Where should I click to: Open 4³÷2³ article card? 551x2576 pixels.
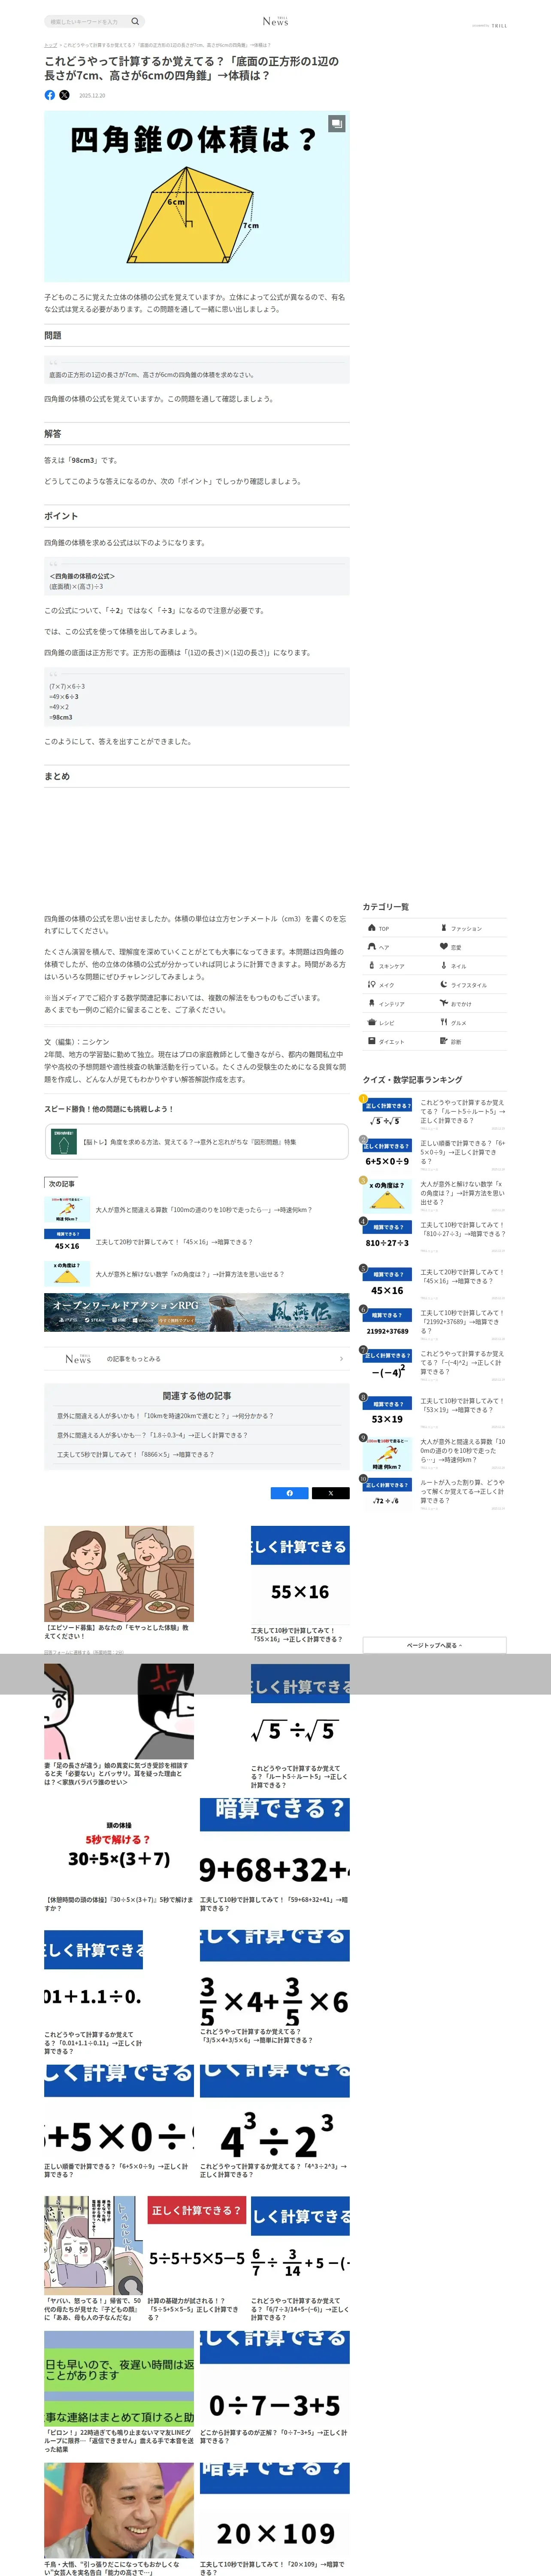(x=275, y=2122)
